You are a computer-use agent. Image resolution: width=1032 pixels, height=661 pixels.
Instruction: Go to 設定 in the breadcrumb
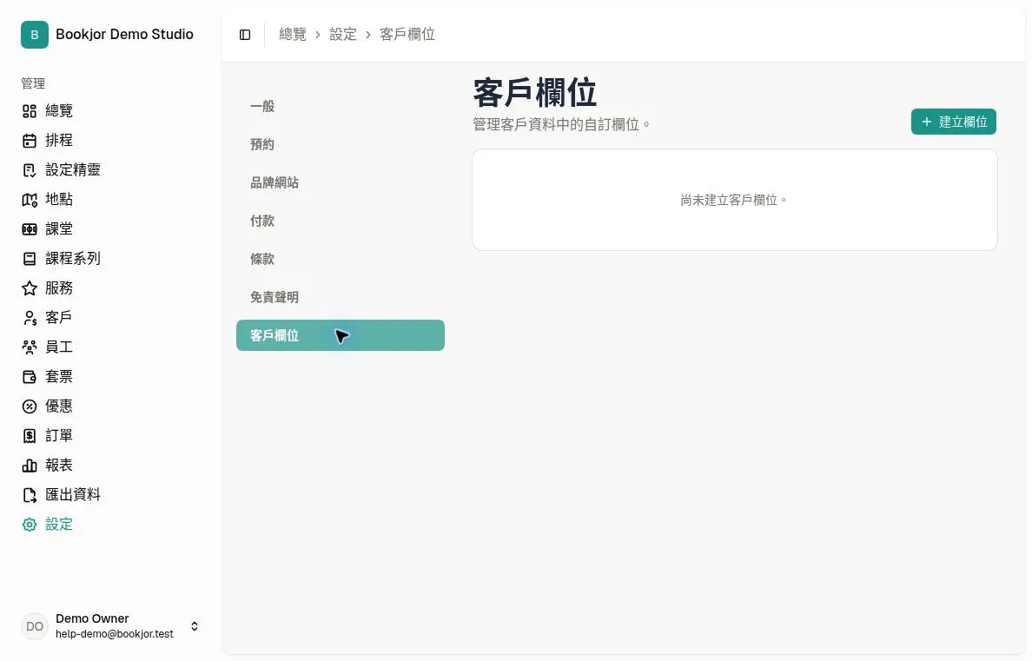pyautogui.click(x=343, y=34)
